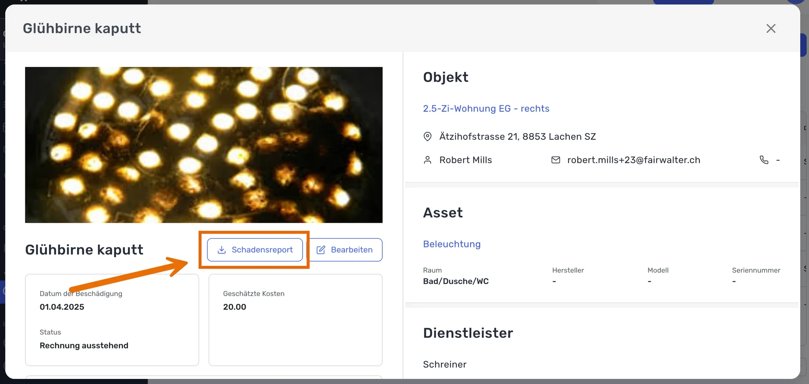
Task: Select the email robert.mills+23@fairwalter.ch
Action: tap(634, 160)
